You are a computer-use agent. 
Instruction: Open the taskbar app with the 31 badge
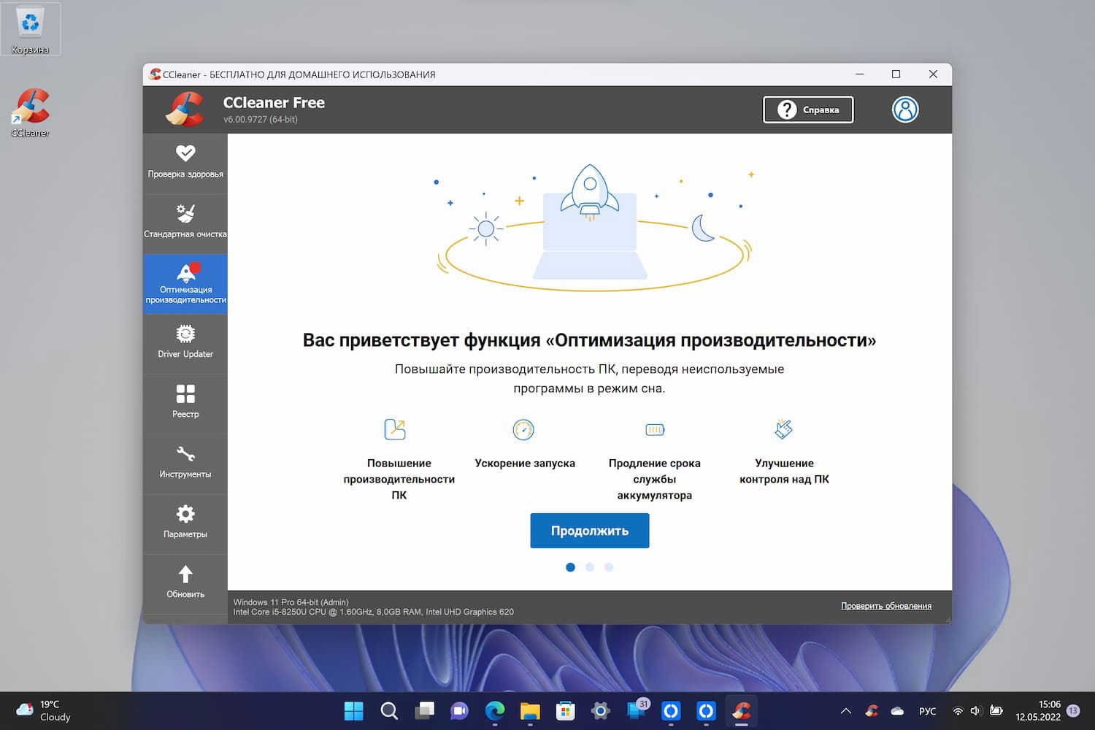pos(637,710)
